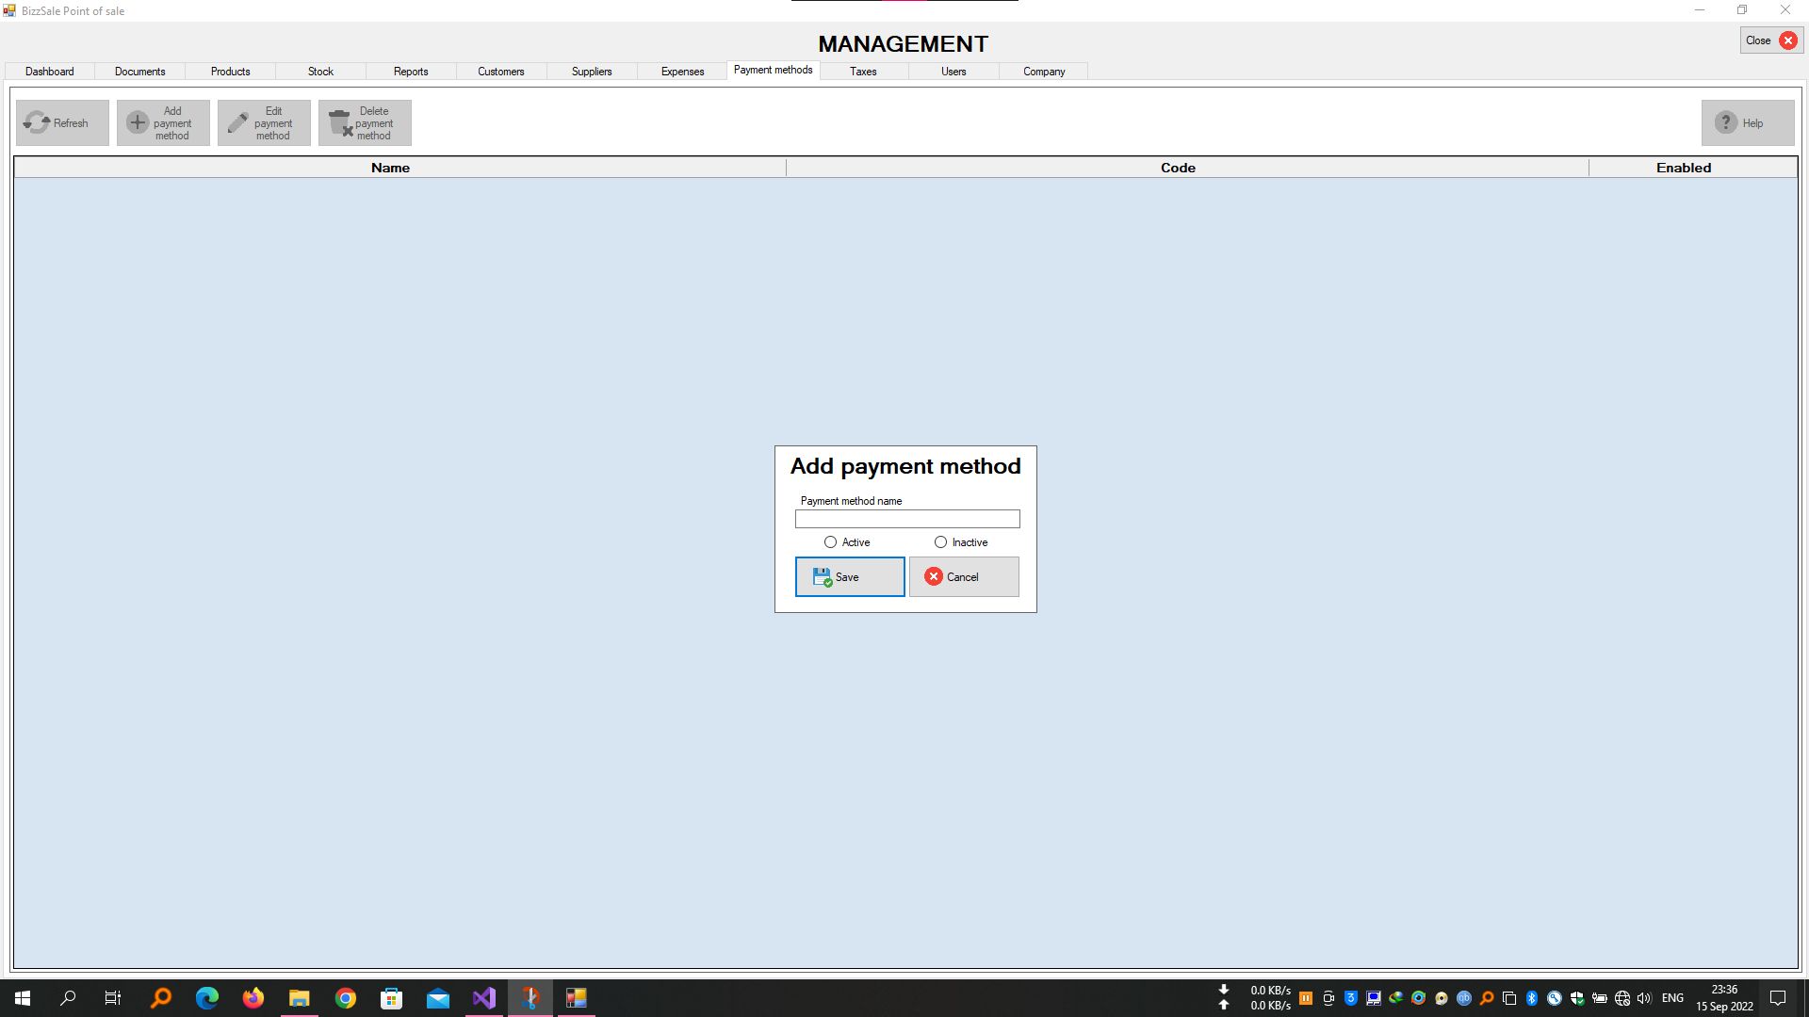Open the Company tab
Image resolution: width=1809 pixels, height=1017 pixels.
click(x=1044, y=72)
